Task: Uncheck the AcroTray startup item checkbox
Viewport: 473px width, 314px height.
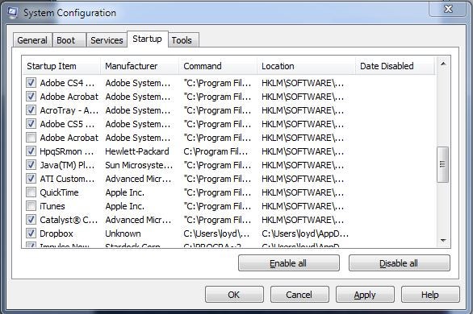Action: [31, 110]
